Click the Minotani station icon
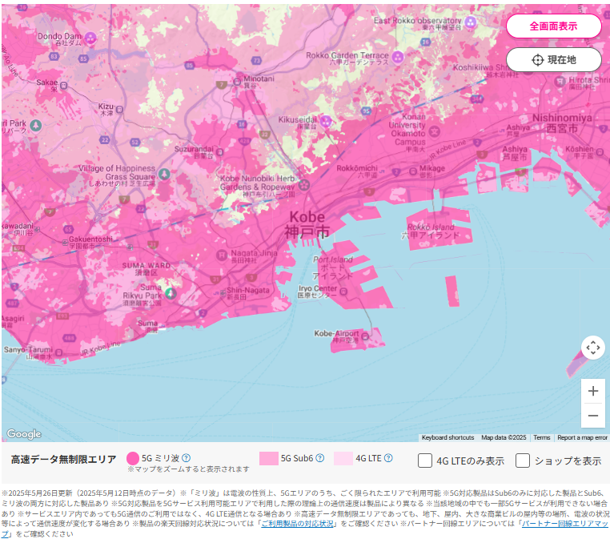The width and height of the screenshot is (610, 539). 237,82
